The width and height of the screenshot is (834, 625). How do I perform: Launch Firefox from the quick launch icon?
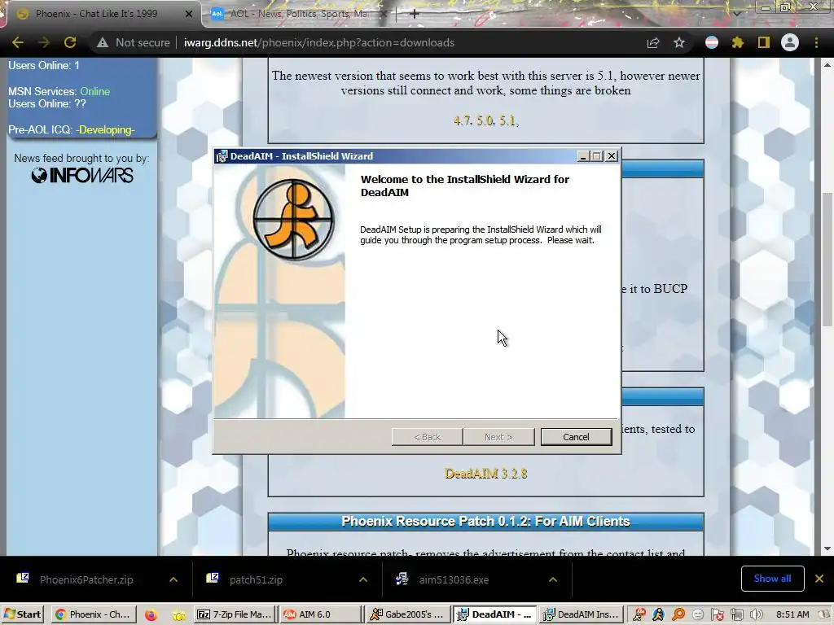[151, 614]
